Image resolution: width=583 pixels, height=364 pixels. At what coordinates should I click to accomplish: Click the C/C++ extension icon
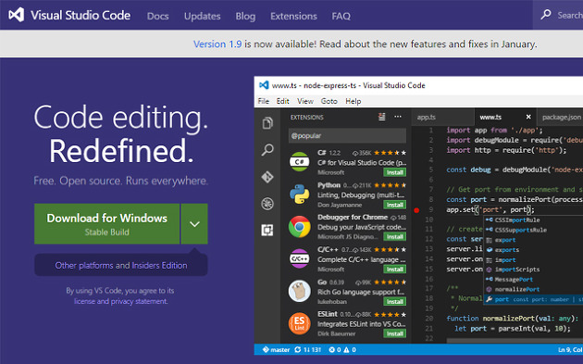(x=299, y=258)
